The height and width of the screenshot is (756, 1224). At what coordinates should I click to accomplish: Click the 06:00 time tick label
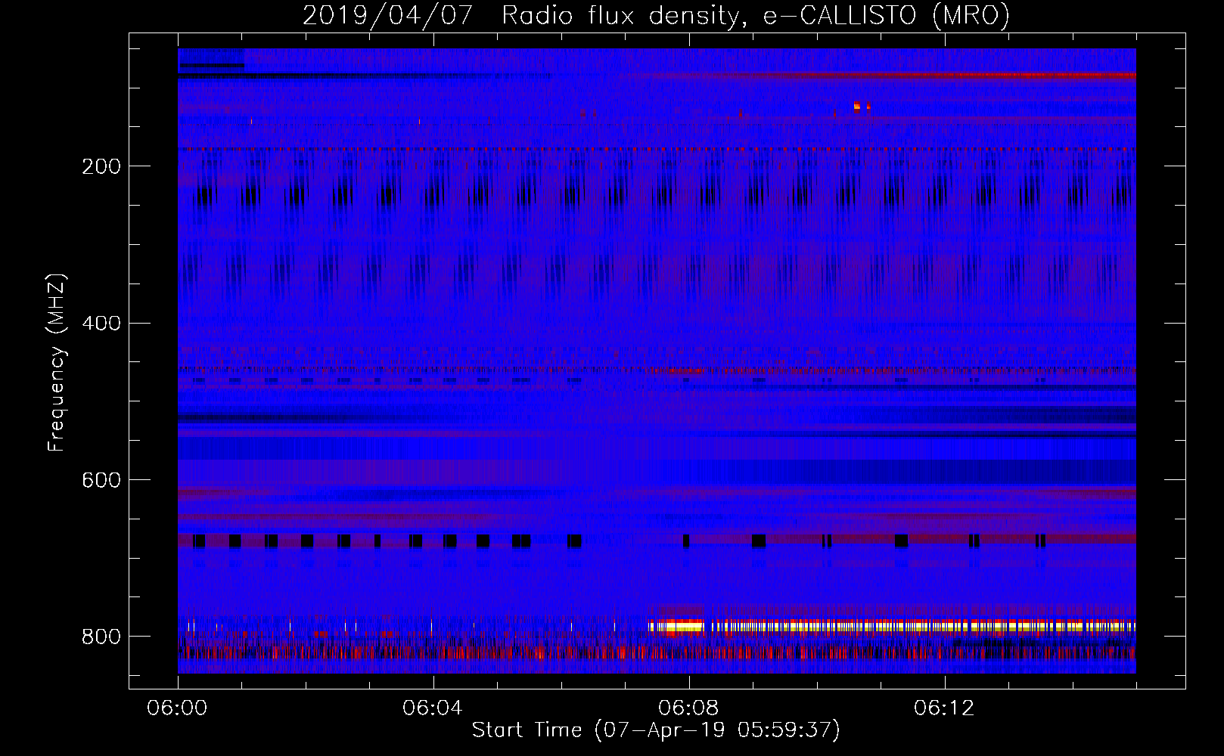tap(178, 708)
